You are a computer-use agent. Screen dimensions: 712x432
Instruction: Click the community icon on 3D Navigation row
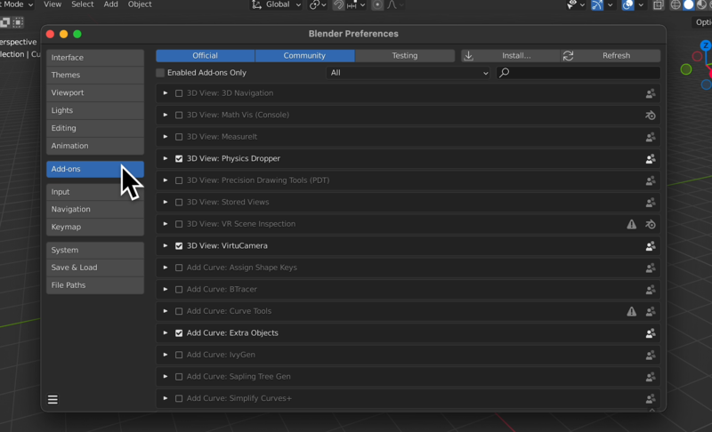click(651, 93)
